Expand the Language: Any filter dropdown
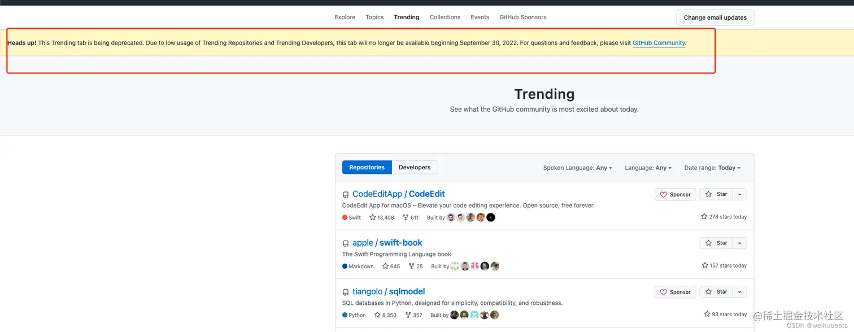 click(x=648, y=168)
